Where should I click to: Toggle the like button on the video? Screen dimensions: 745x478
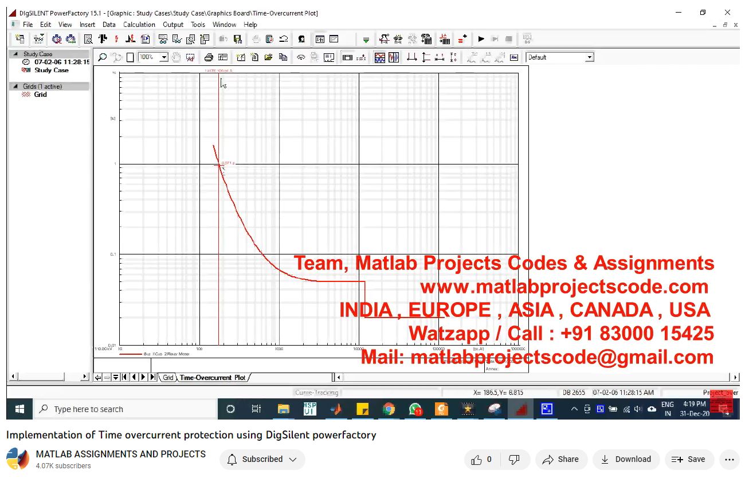481,459
